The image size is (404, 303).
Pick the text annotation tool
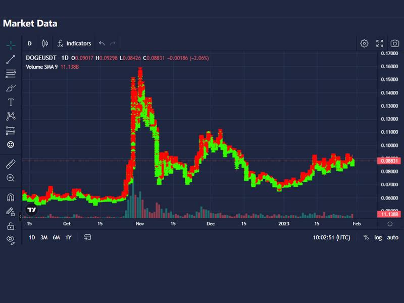point(11,102)
